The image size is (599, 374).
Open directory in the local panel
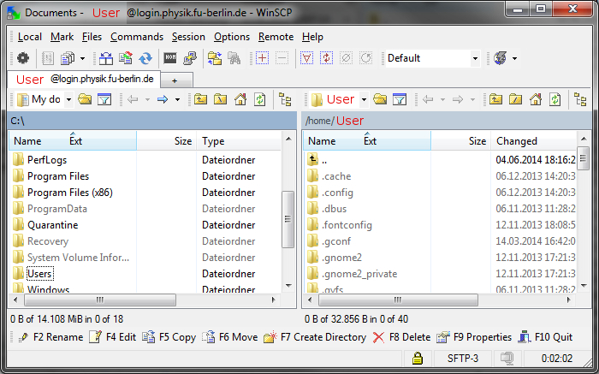85,100
